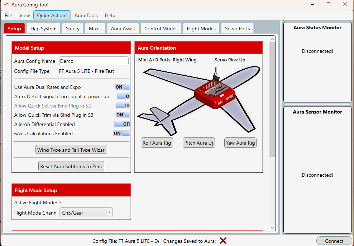
Task: Open the Quick Actions menu
Action: 52,15
